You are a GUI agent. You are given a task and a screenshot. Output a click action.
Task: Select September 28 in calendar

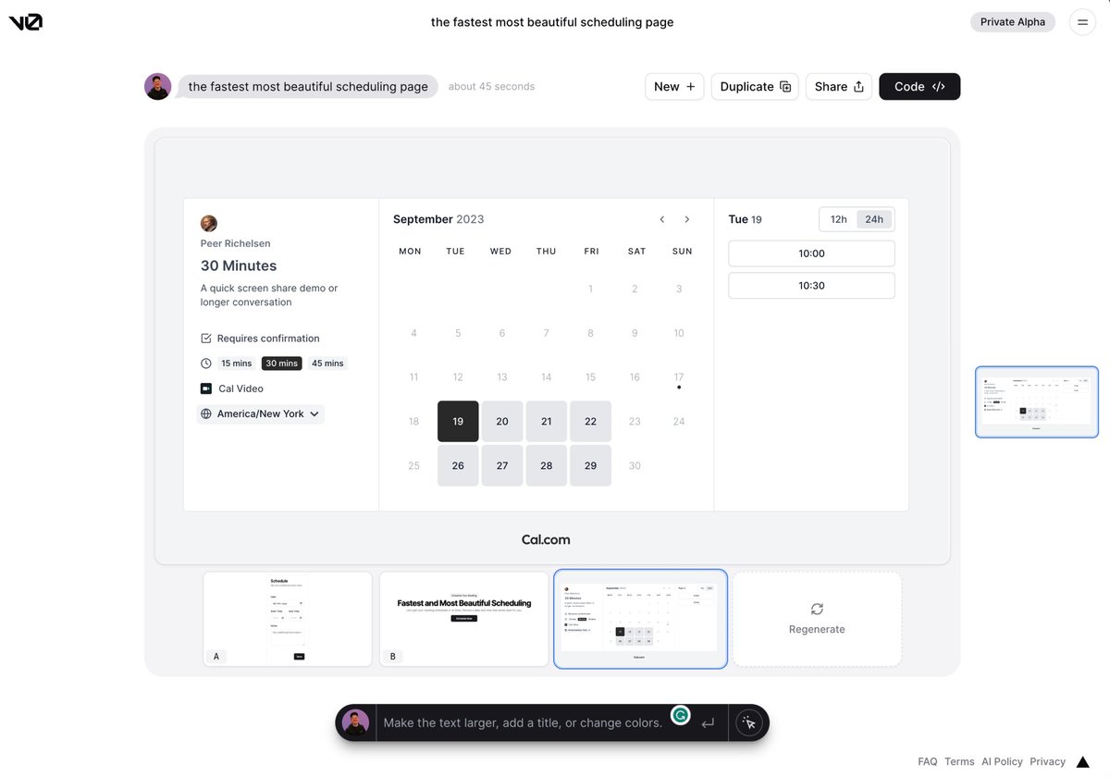coord(547,465)
